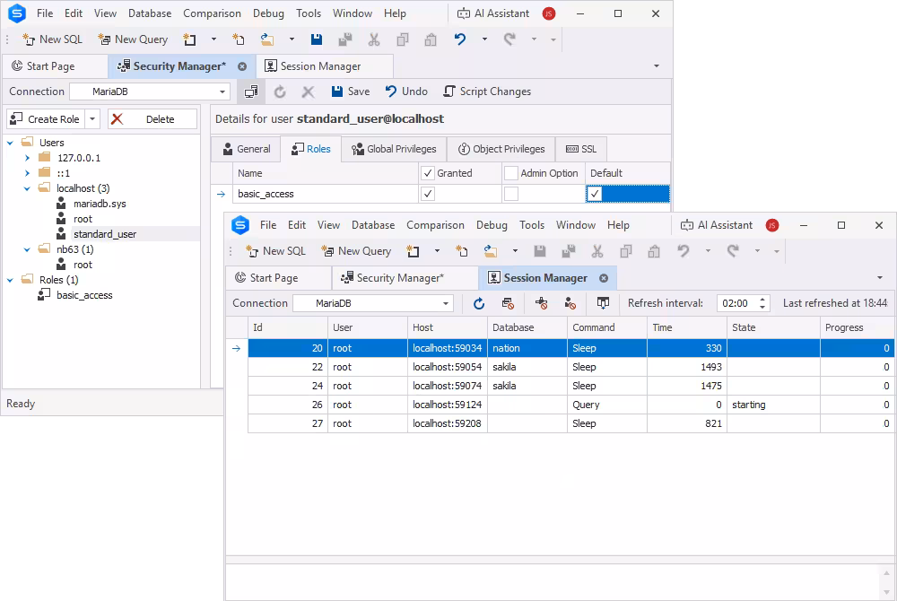Click New SQL in the Session Manager window toolbar
The width and height of the screenshot is (897, 601).
pos(275,251)
